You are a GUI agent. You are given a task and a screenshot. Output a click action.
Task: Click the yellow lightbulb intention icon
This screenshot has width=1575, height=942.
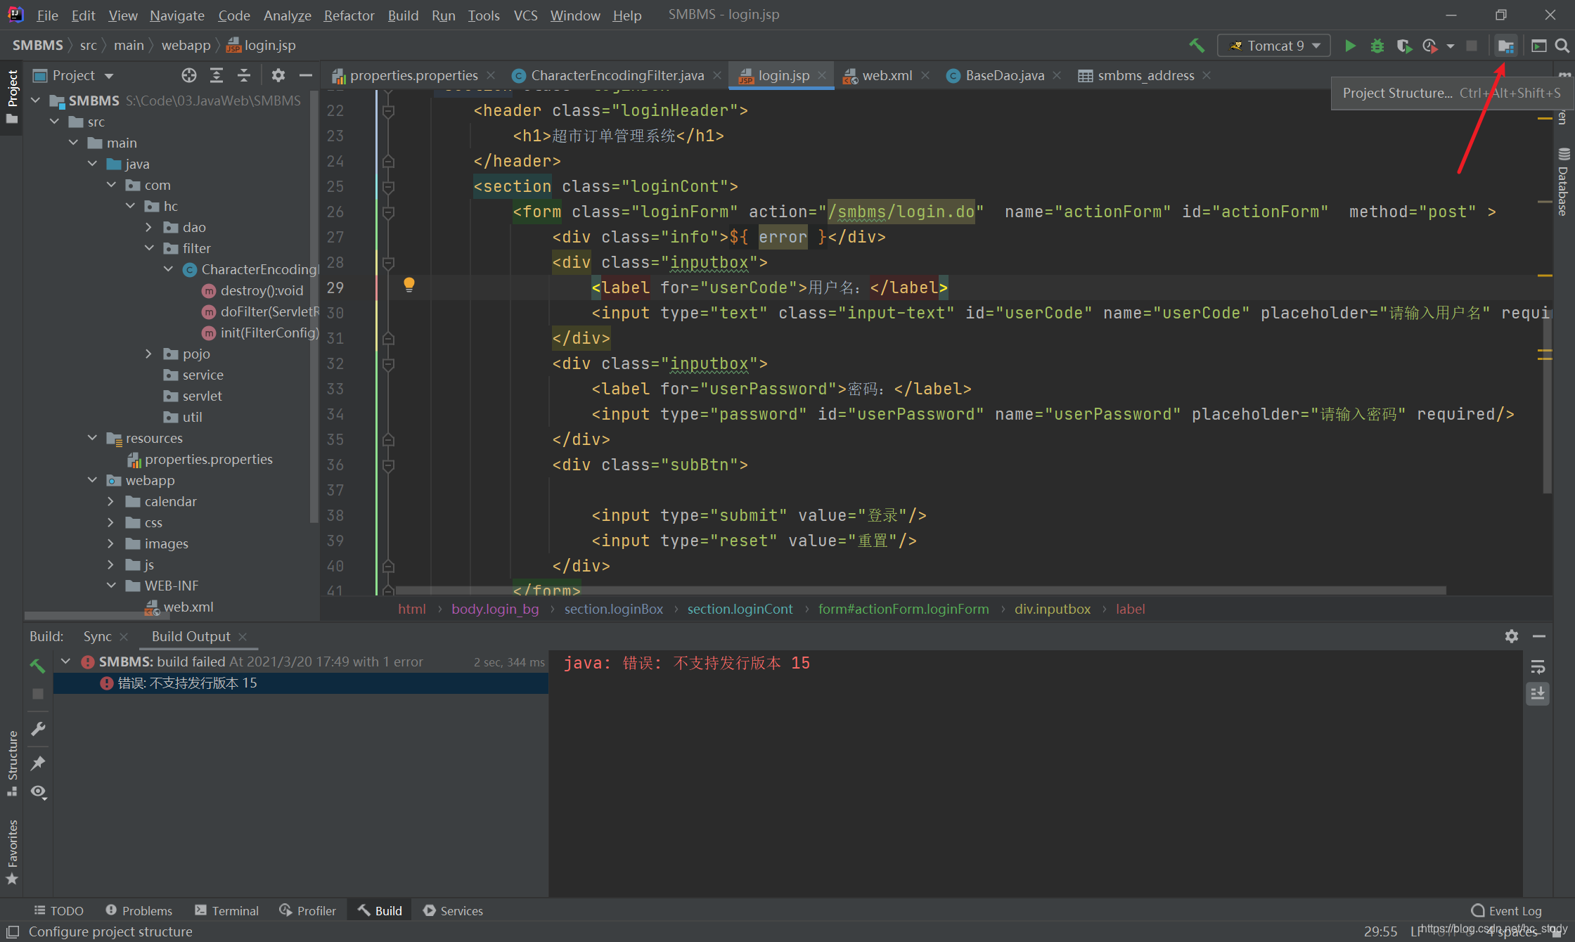(409, 285)
